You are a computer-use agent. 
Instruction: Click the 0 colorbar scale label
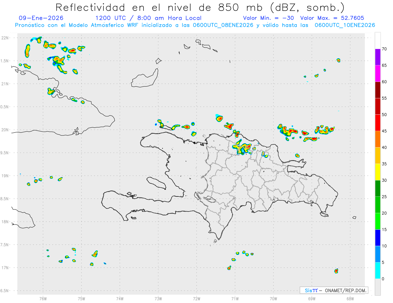383,279
